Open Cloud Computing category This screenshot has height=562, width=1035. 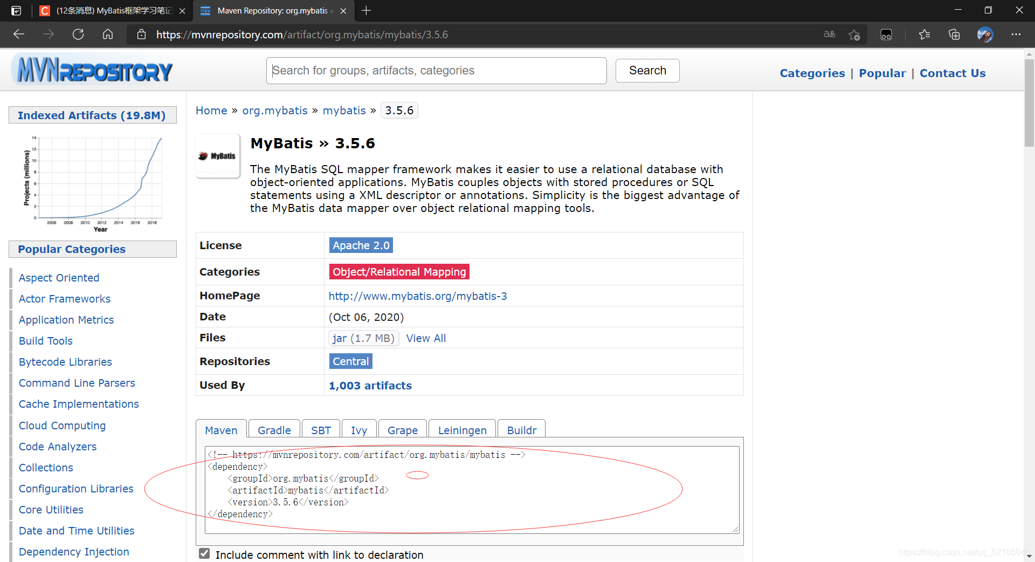63,426
